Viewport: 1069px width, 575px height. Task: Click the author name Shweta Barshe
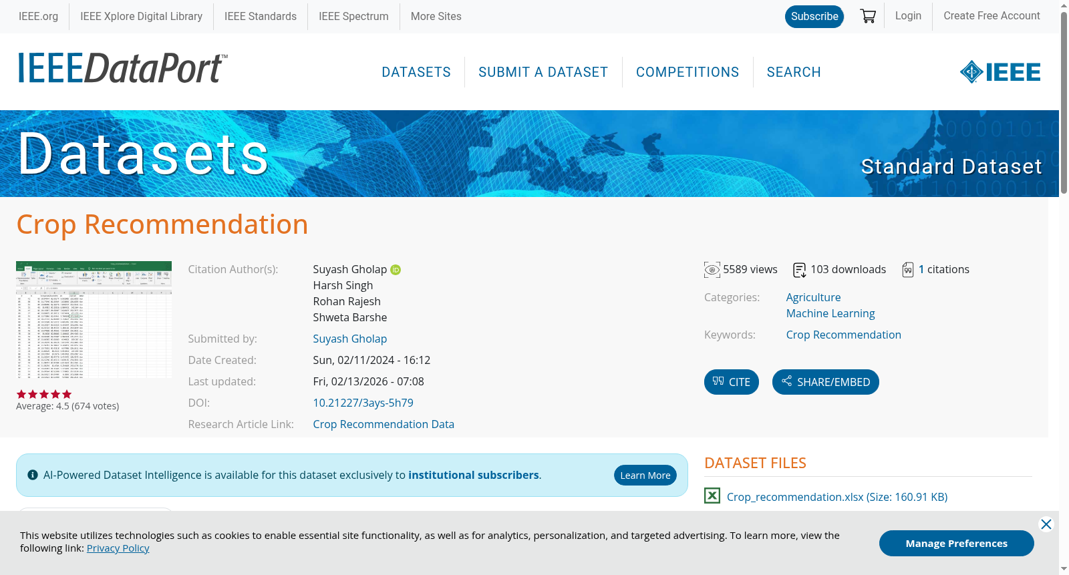click(350, 317)
